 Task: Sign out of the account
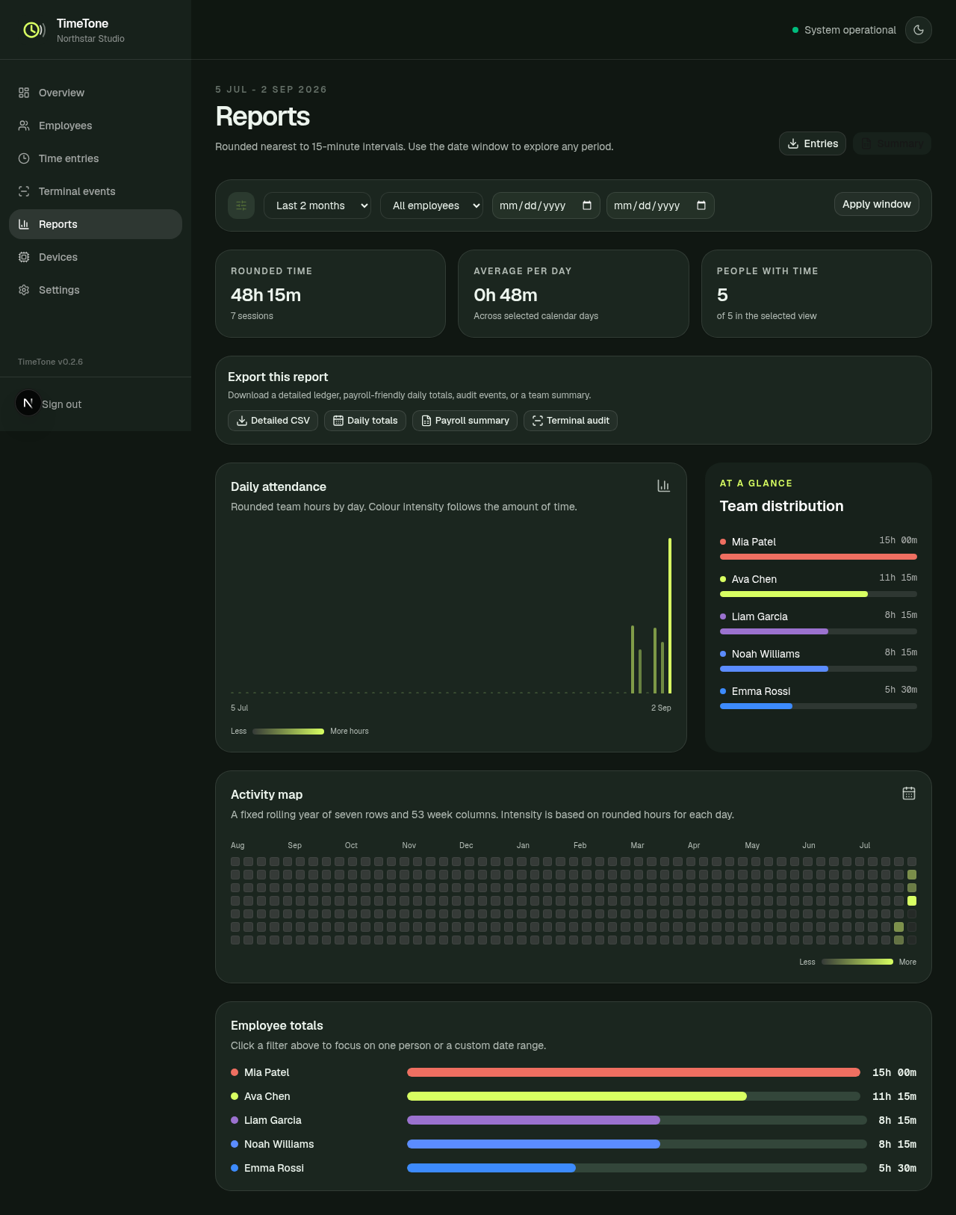61,404
